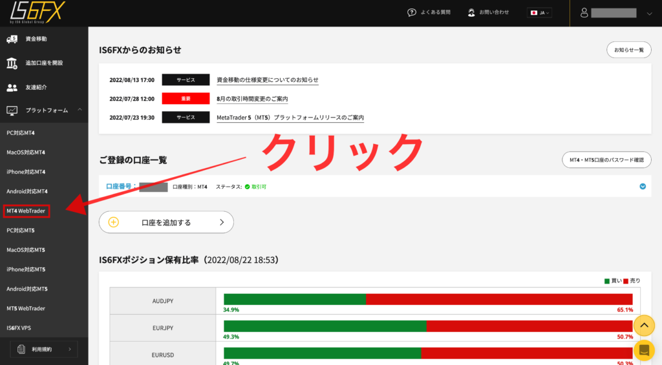Click MT4・MT5口座のパスワード確認 button
Viewport: 662px width, 365px height.
click(x=606, y=160)
